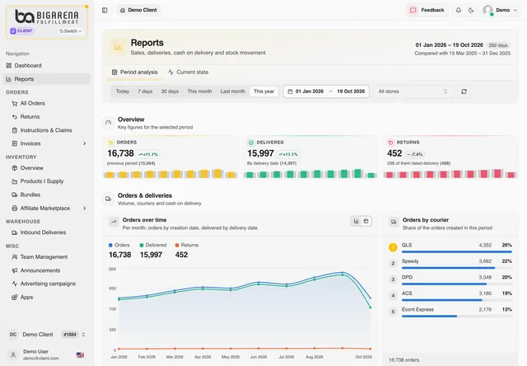Select the This month period filter

(199, 91)
